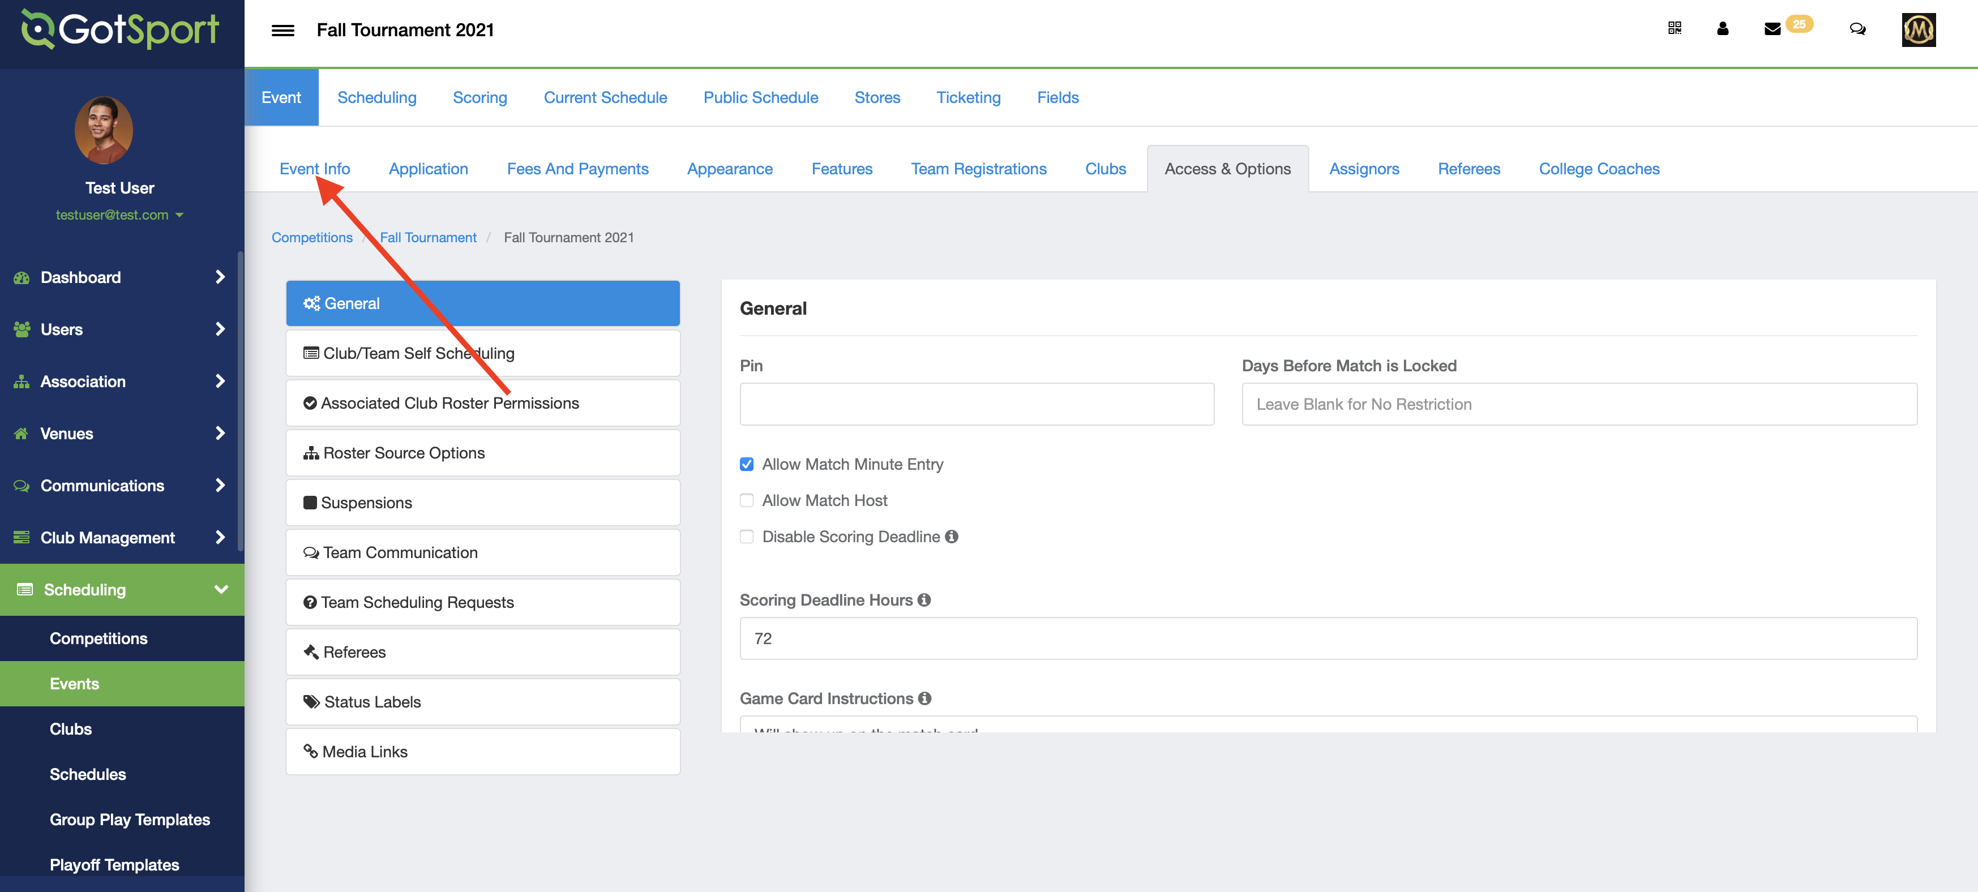Viewport: 1978px width, 892px height.
Task: Open Associated Club Roster Permissions section
Action: (x=483, y=403)
